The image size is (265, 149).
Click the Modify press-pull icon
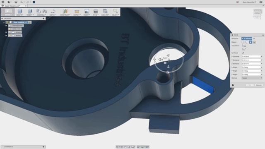pyautogui.click(x=30, y=11)
